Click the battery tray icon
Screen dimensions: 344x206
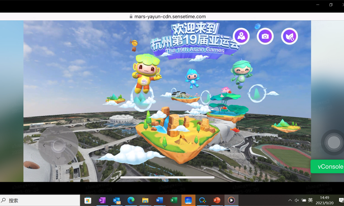point(304,200)
